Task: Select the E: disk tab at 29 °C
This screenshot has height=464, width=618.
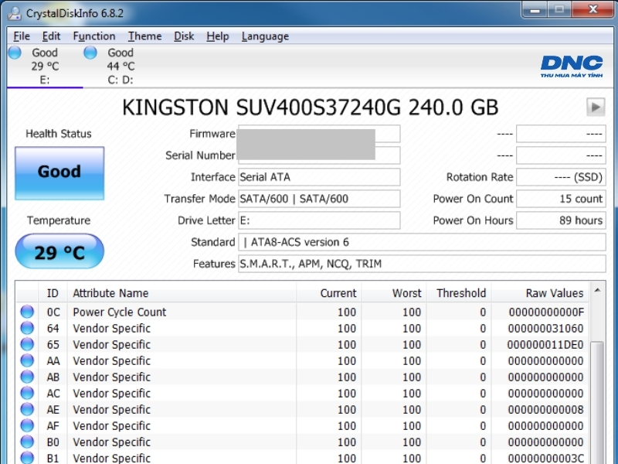Action: [x=45, y=66]
